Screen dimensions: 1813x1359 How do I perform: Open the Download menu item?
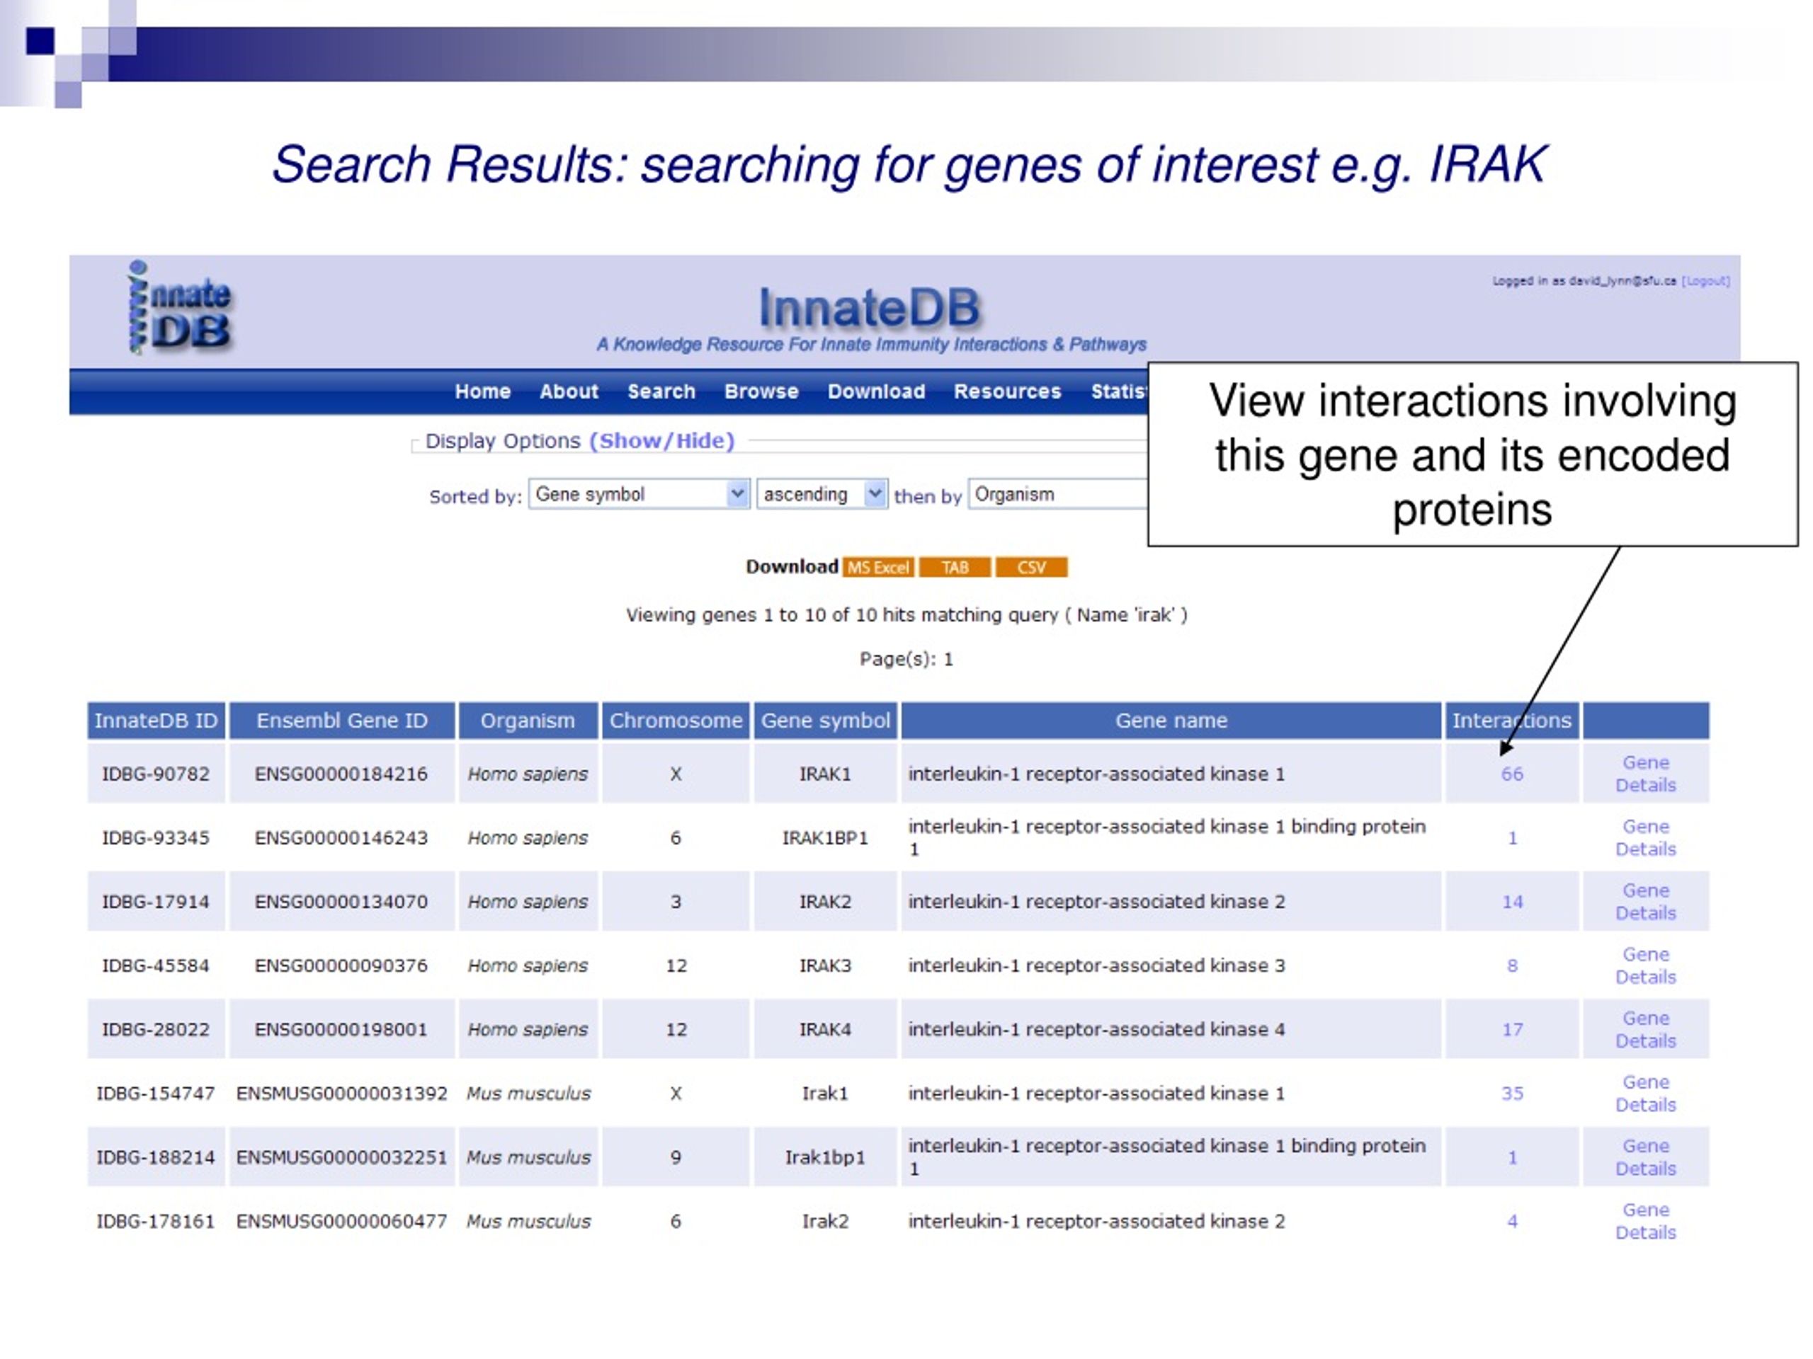[876, 391]
